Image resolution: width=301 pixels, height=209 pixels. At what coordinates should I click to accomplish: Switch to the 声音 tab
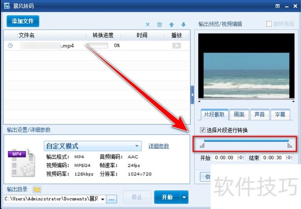[260, 114]
